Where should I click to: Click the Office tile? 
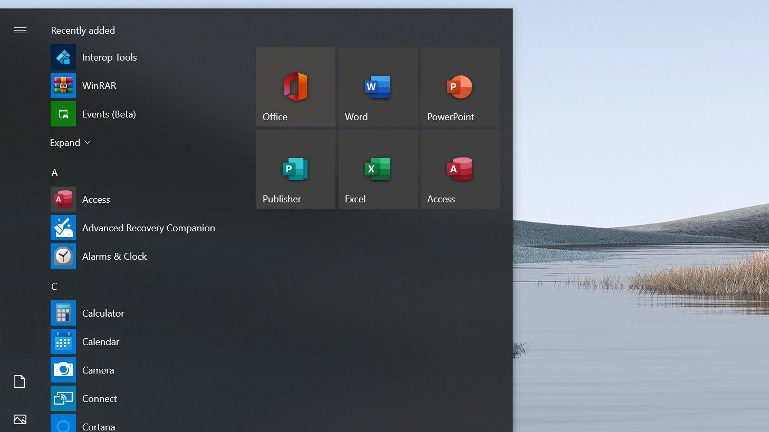tap(296, 87)
